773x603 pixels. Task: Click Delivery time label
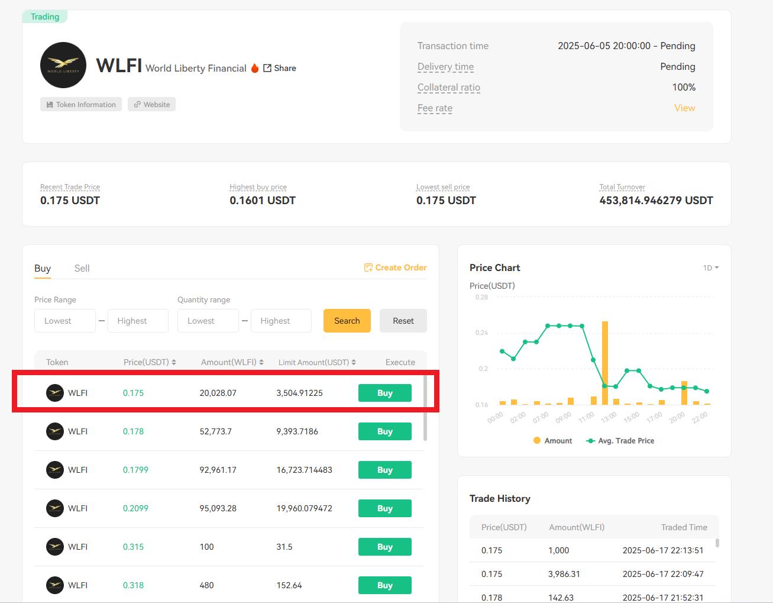pyautogui.click(x=445, y=67)
